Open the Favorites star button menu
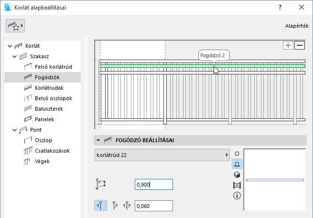This screenshot has height=218, width=313. pyautogui.click(x=15, y=26)
